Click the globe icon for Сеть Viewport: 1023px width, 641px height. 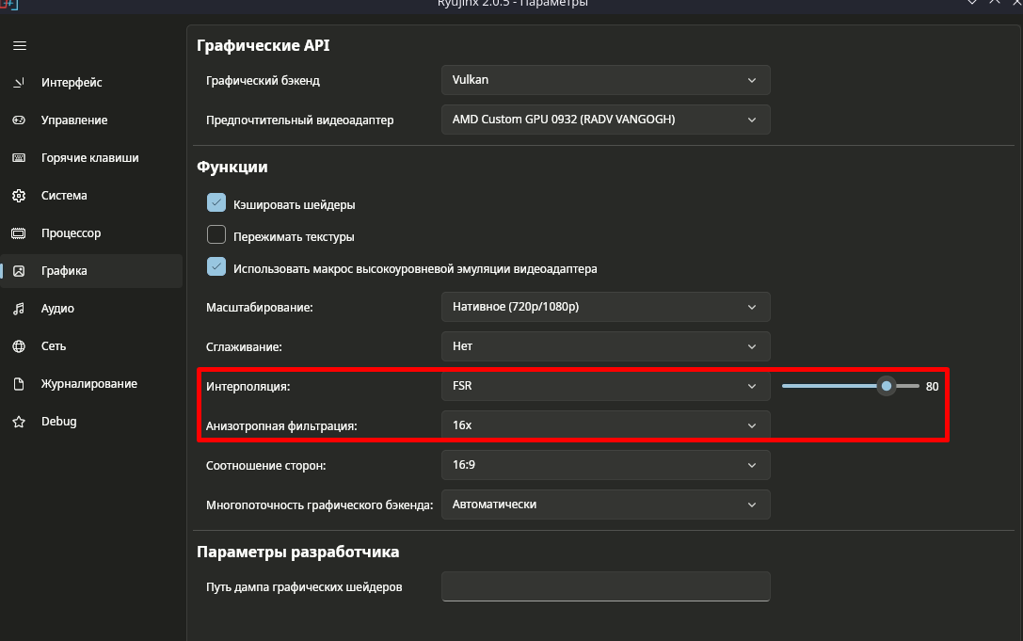coord(19,346)
